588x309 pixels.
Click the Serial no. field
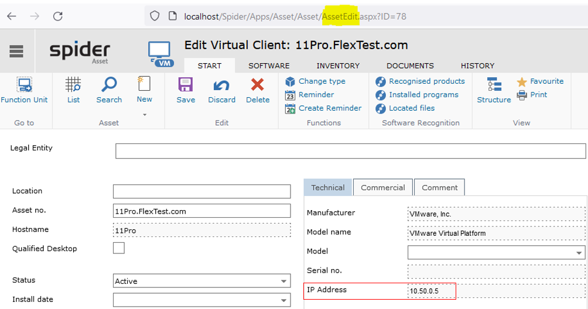tap(496, 272)
